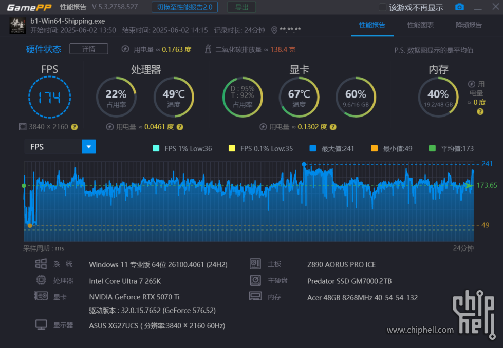This screenshot has width=503, height=348.
Task: Click the power icon under 处理器 gauges
Action: click(x=110, y=127)
